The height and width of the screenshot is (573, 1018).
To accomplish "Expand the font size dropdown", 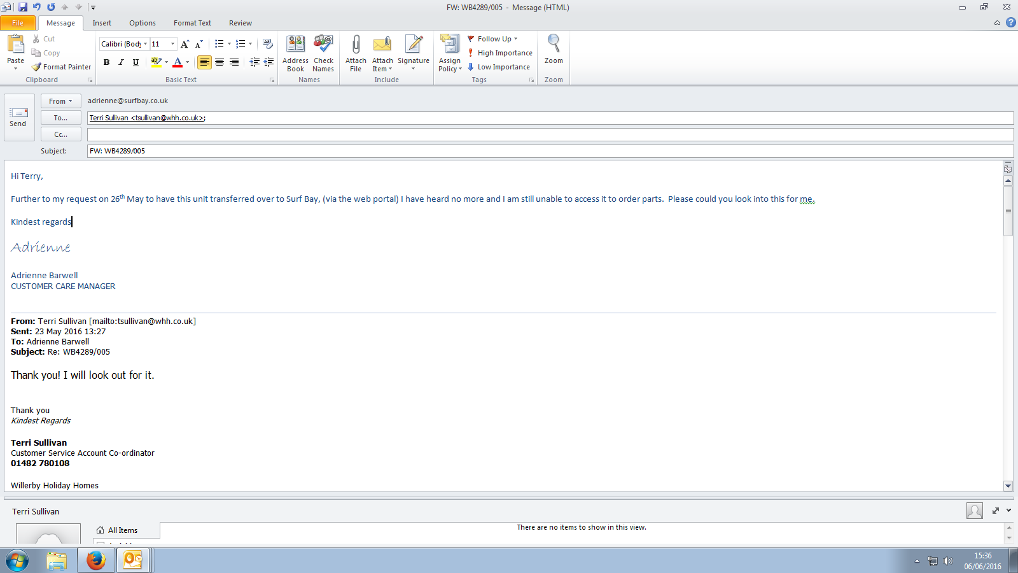I will click(172, 44).
